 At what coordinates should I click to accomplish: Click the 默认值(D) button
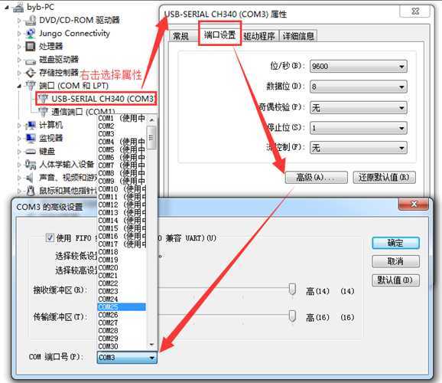pos(395,280)
